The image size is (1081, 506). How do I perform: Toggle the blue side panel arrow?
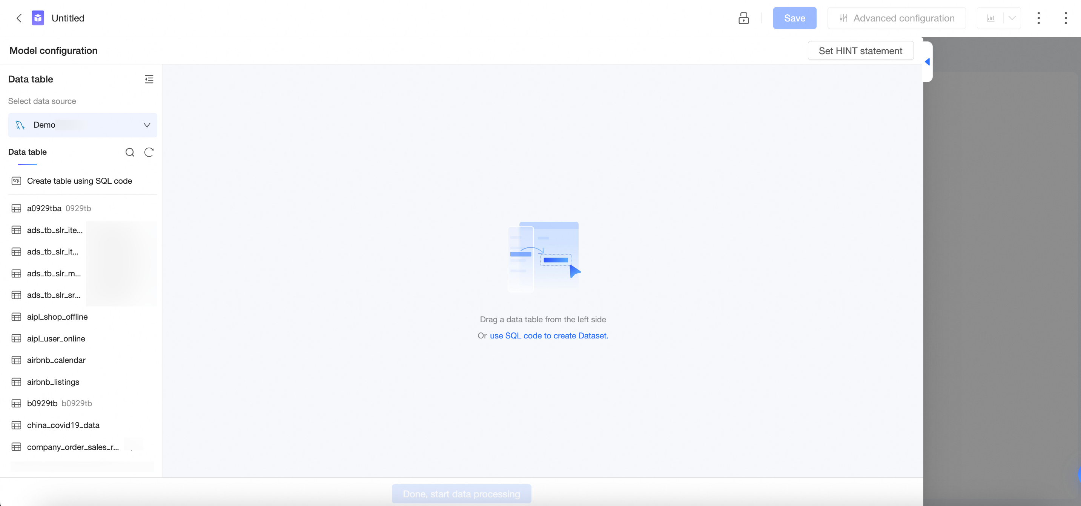927,62
